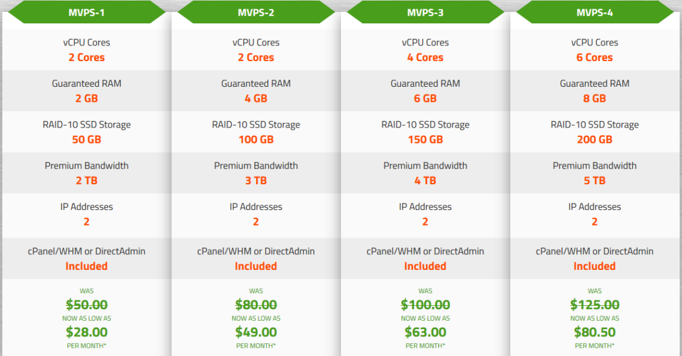This screenshot has height=356, width=682.
Task: Click the IP Addresses label in MVPS-3
Action: tap(425, 207)
